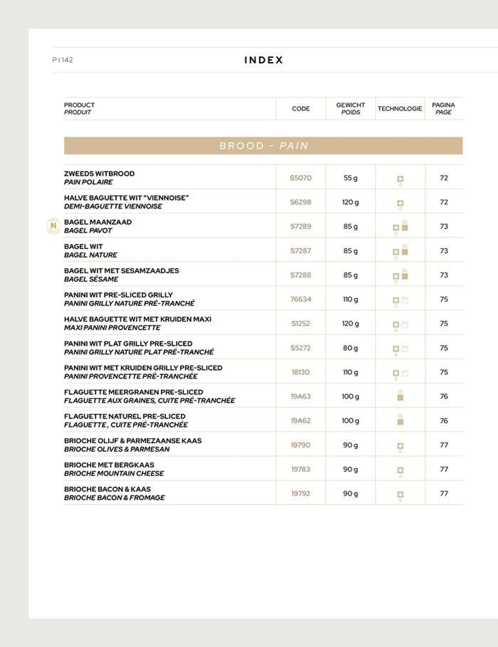
Task: Select product code 18130
Action: [x=301, y=372]
